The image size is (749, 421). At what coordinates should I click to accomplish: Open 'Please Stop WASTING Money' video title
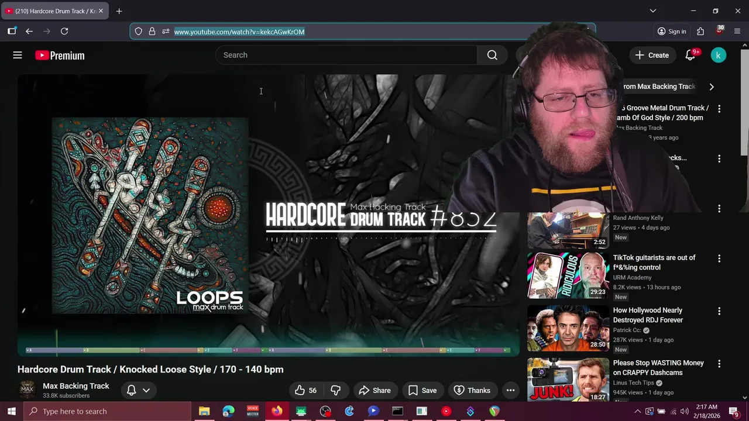pos(658,368)
